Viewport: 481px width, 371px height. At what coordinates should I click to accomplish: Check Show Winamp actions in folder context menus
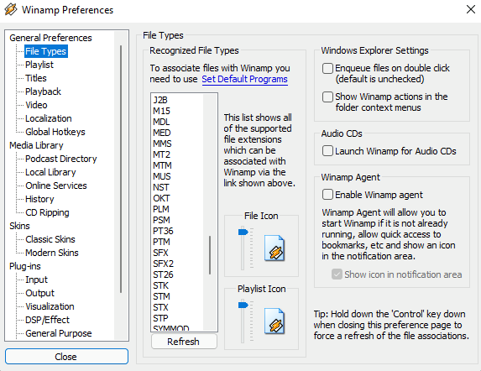(x=327, y=97)
